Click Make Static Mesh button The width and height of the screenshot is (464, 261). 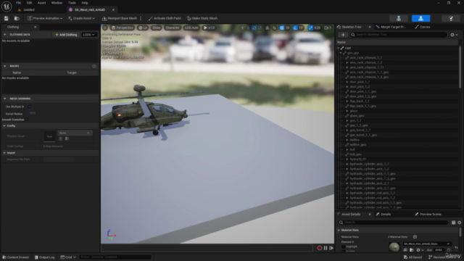202,18
